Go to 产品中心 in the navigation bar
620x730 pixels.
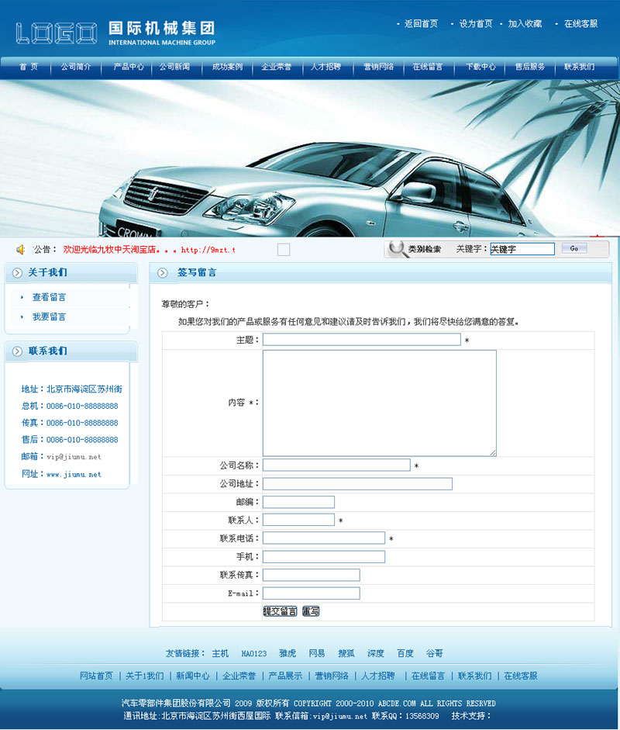tap(129, 67)
